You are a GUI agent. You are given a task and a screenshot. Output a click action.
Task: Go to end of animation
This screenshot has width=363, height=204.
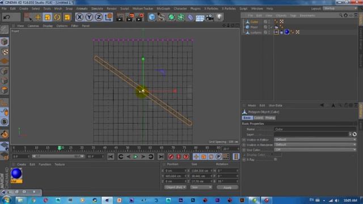161,156
